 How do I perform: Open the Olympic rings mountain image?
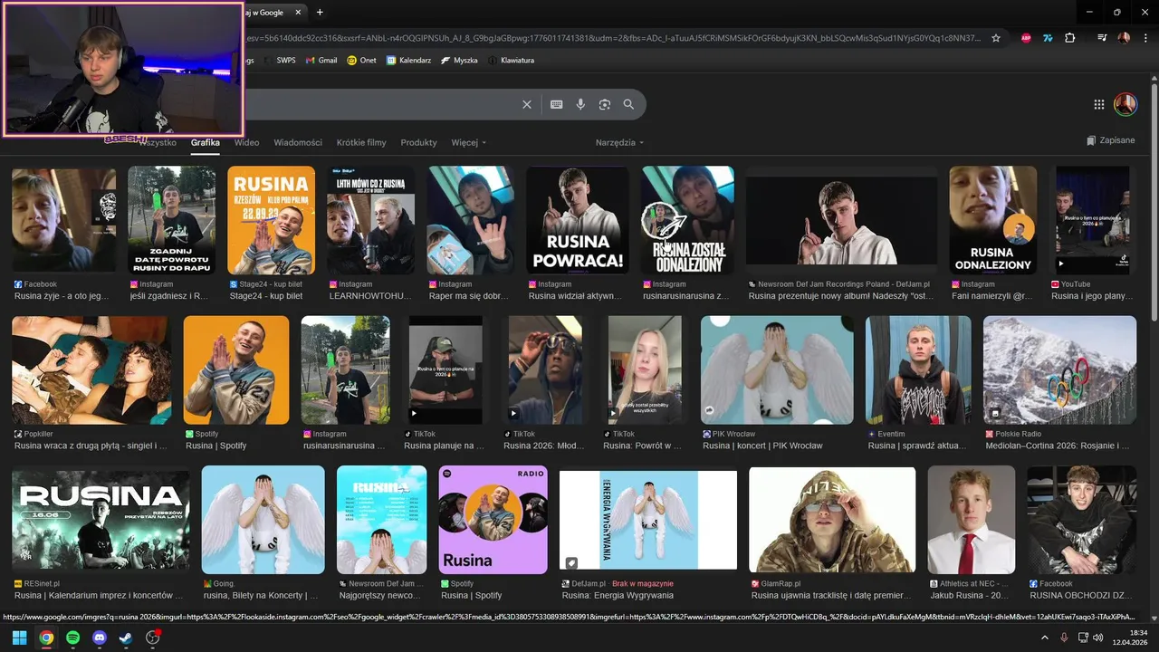point(1059,369)
